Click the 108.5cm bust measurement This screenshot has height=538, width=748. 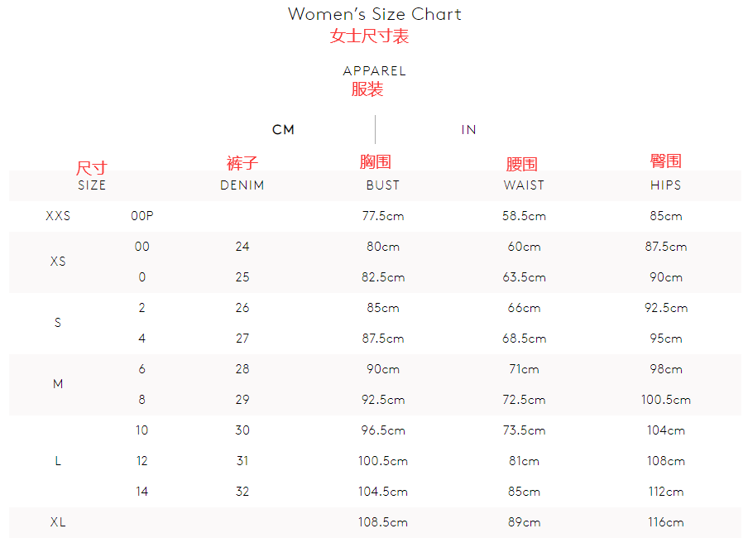click(382, 522)
